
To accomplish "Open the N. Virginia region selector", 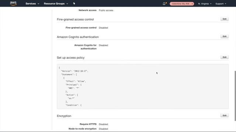I will tap(205, 4).
